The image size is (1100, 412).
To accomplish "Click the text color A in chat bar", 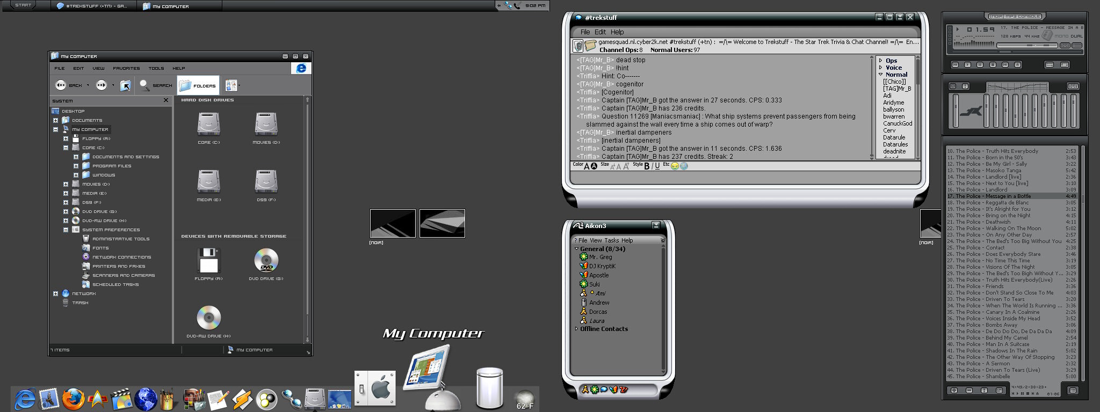I will 587,166.
